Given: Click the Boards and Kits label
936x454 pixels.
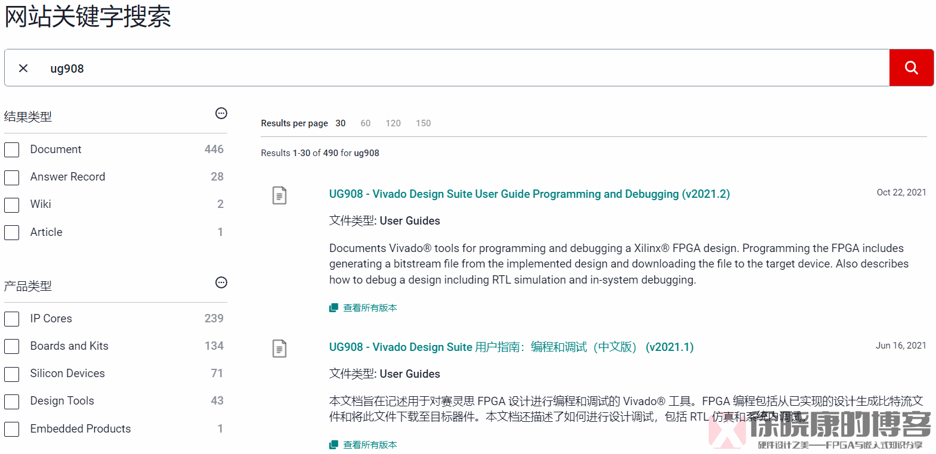Looking at the screenshot, I should tap(69, 346).
